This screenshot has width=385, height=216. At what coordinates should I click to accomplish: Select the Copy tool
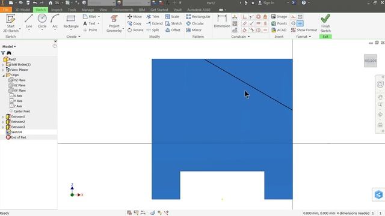point(134,23)
